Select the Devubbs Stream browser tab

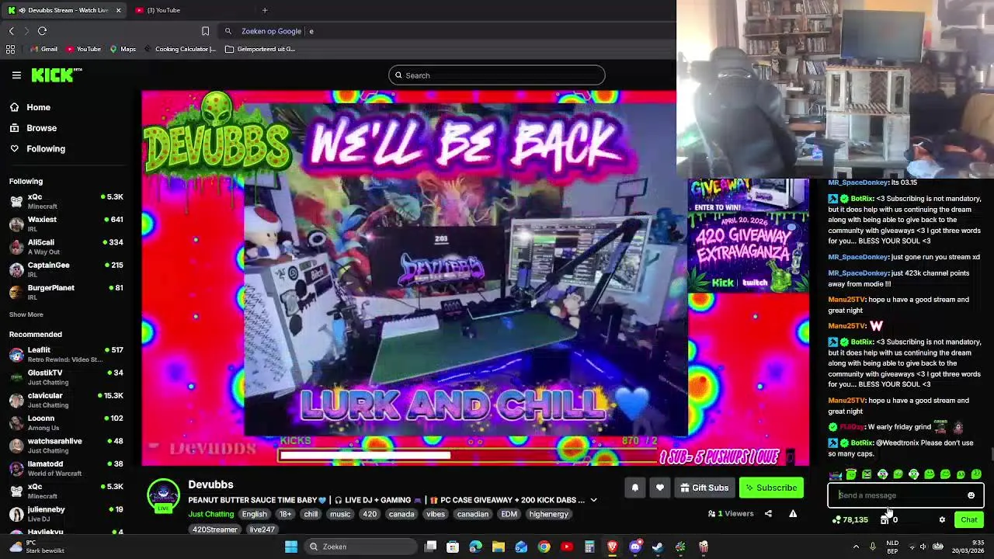coord(64,10)
